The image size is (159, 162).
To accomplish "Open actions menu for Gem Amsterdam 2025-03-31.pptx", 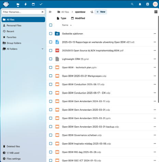I will [x=155, y=118].
